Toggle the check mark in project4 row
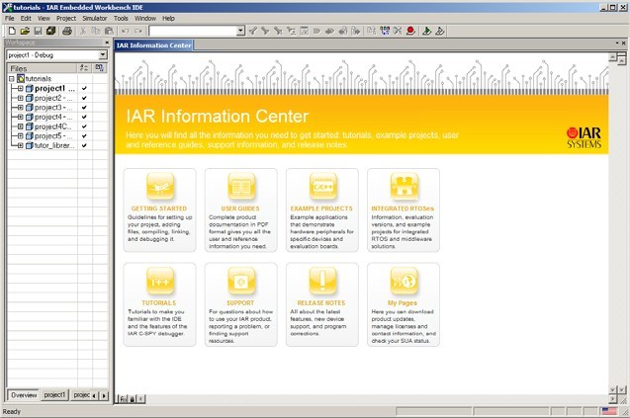630x418 pixels. tap(84, 117)
